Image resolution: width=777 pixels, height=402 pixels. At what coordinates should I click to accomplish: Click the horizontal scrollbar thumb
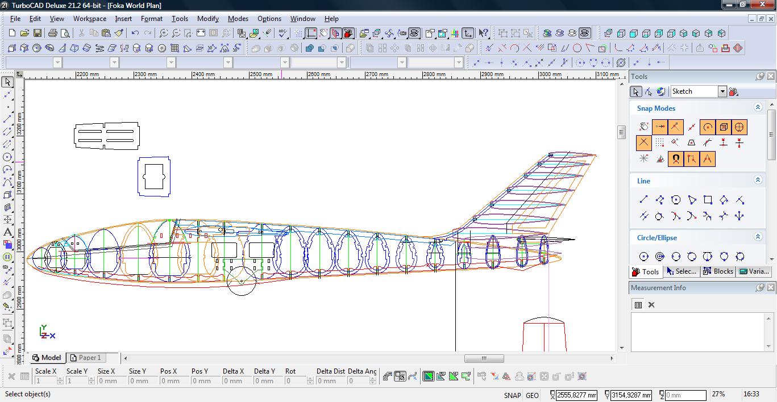(x=484, y=358)
